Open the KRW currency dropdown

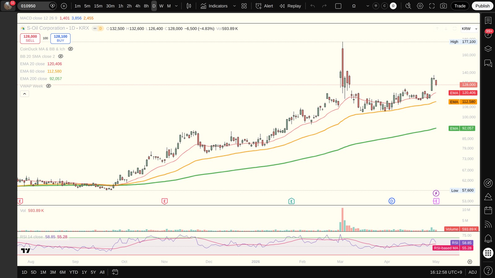click(x=469, y=29)
